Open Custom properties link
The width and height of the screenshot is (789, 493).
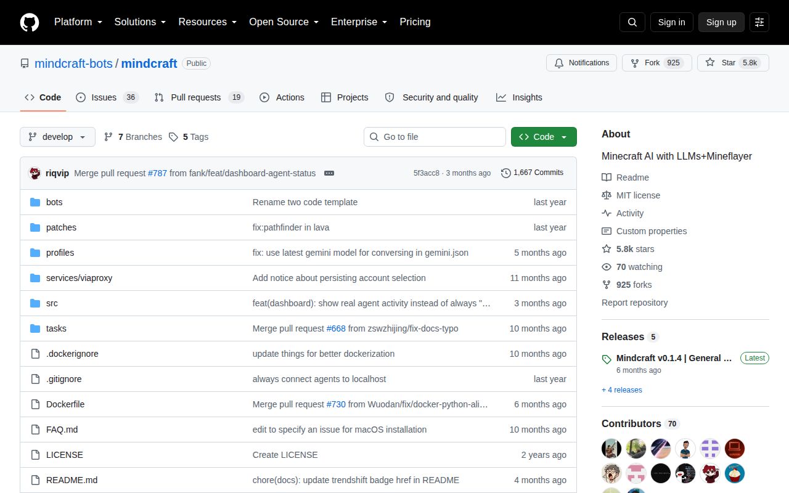click(x=644, y=231)
